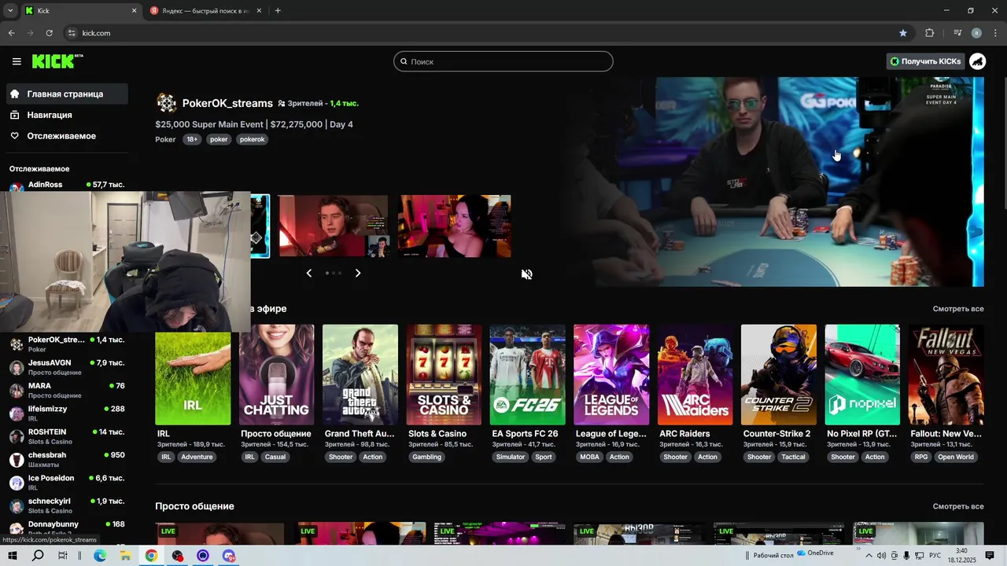1007x566 pixels.
Task: Focus the Поиск search field
Action: click(x=503, y=61)
